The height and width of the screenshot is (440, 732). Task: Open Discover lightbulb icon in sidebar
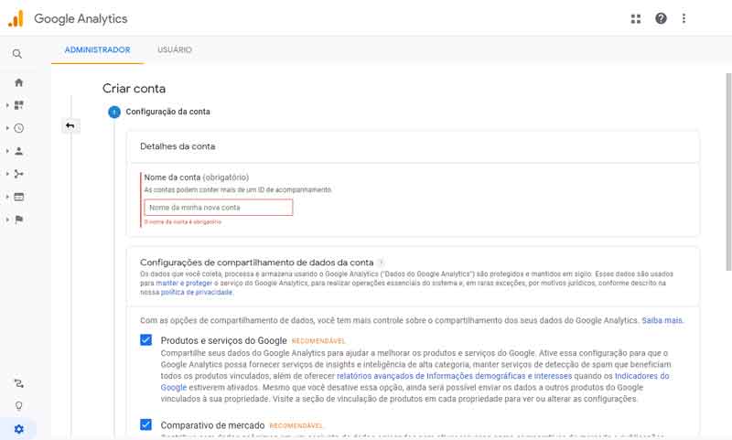point(18,405)
